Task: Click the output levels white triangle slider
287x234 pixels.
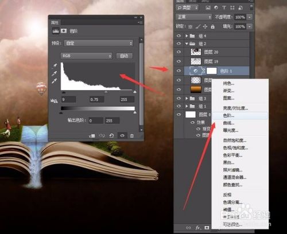Action: (135, 112)
